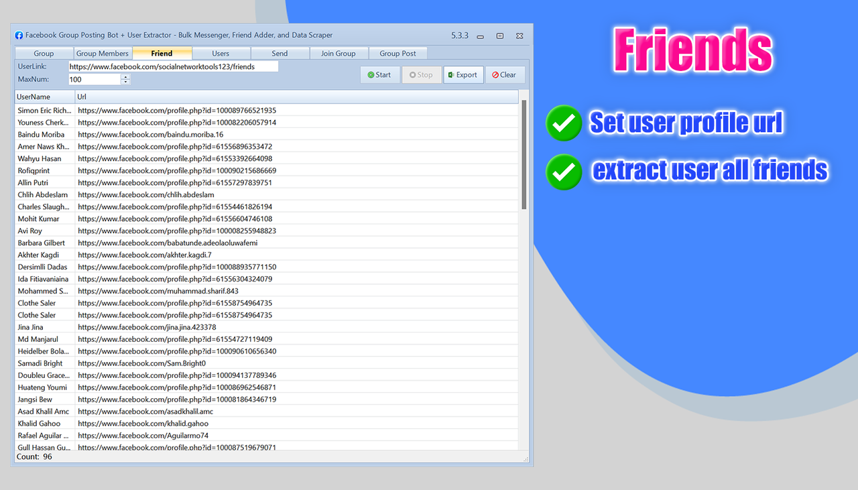Click Allin Putri user name
The image size is (858, 490).
pos(33,183)
